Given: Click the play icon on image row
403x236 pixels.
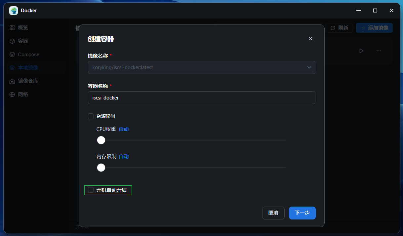Looking at the screenshot, I should [361, 51].
